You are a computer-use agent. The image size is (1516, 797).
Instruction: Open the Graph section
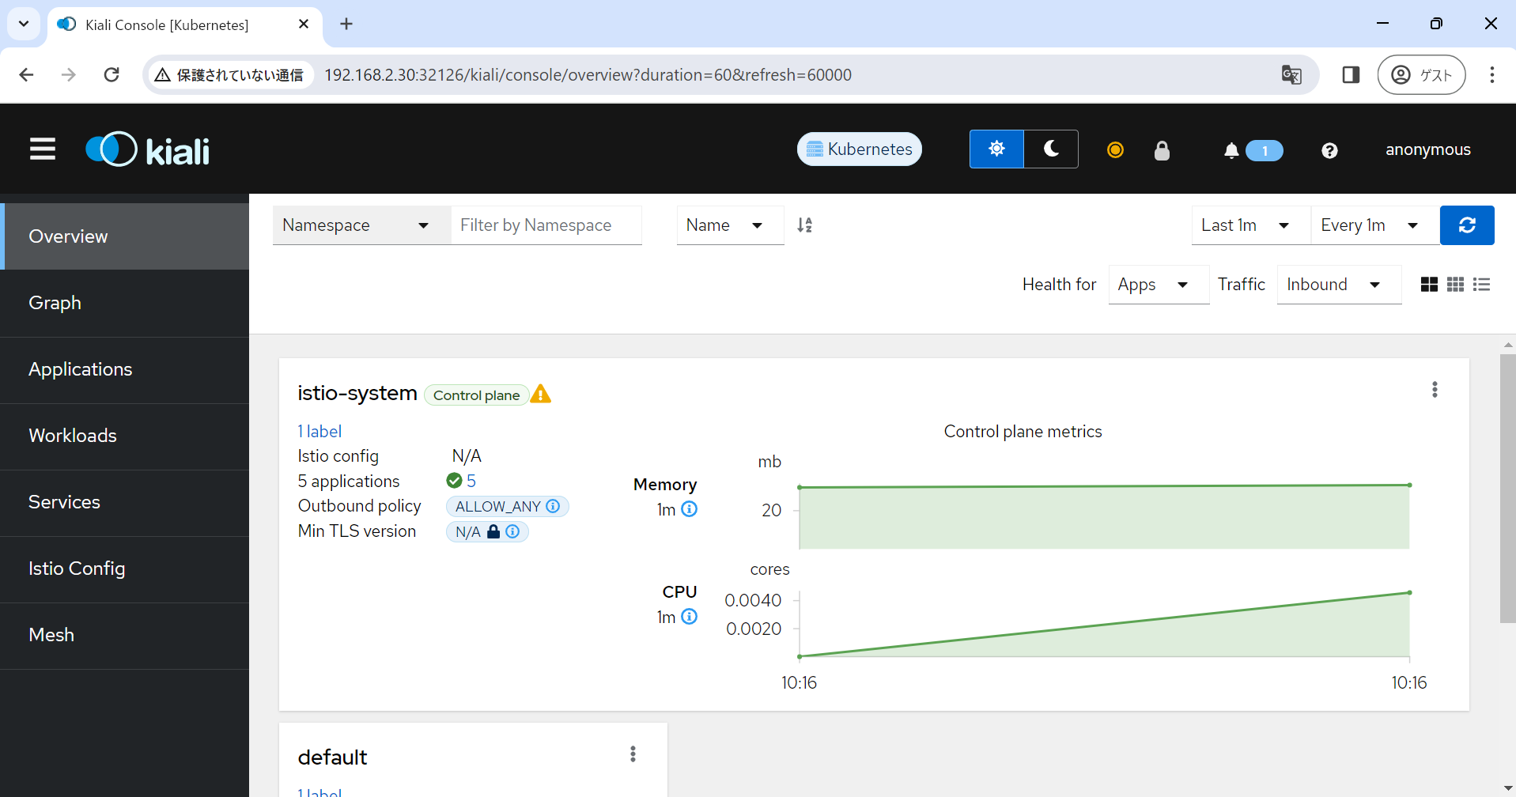pos(55,302)
